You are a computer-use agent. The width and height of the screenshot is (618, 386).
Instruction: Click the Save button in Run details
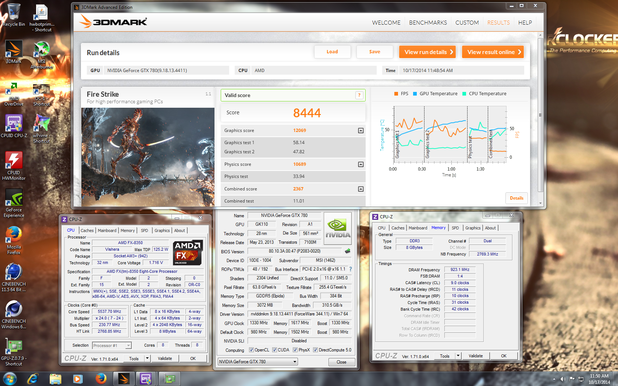tap(374, 52)
